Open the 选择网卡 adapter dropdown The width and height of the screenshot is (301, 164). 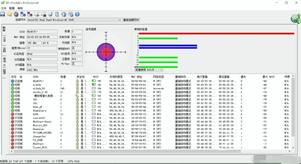(x=74, y=20)
